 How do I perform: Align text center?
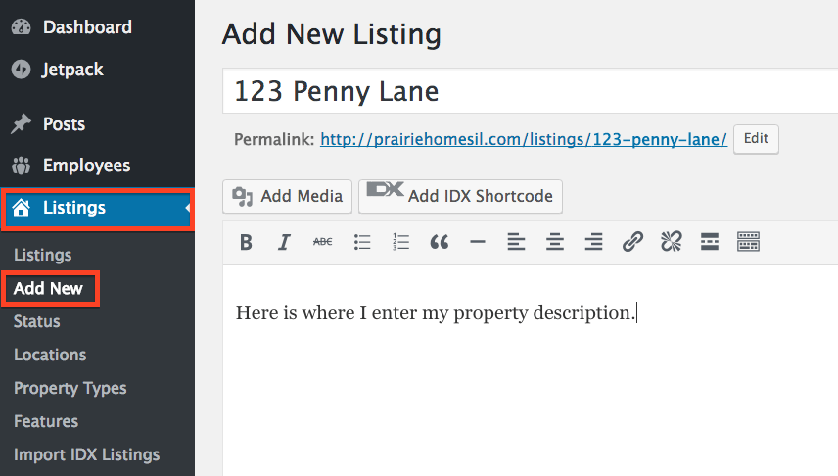555,242
